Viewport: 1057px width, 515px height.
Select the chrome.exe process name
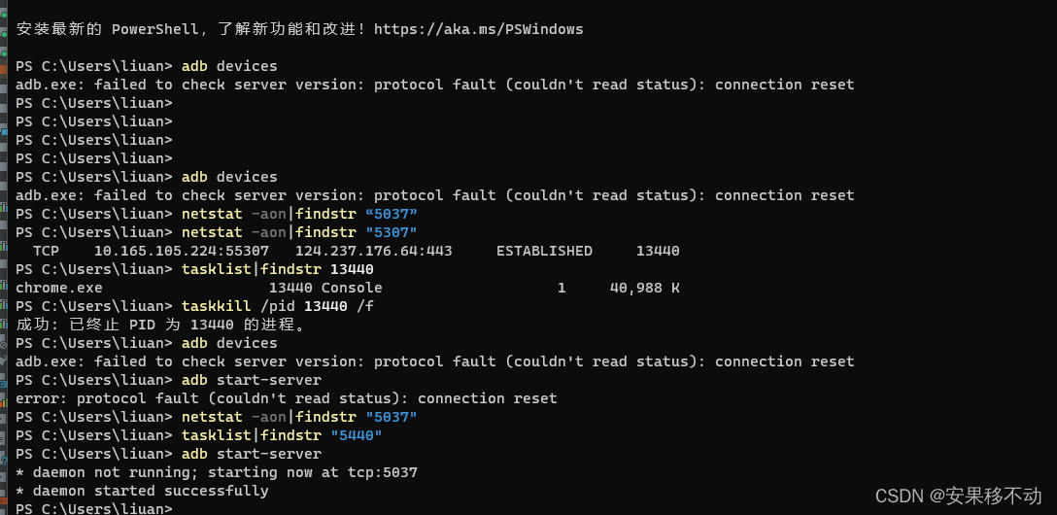point(59,288)
